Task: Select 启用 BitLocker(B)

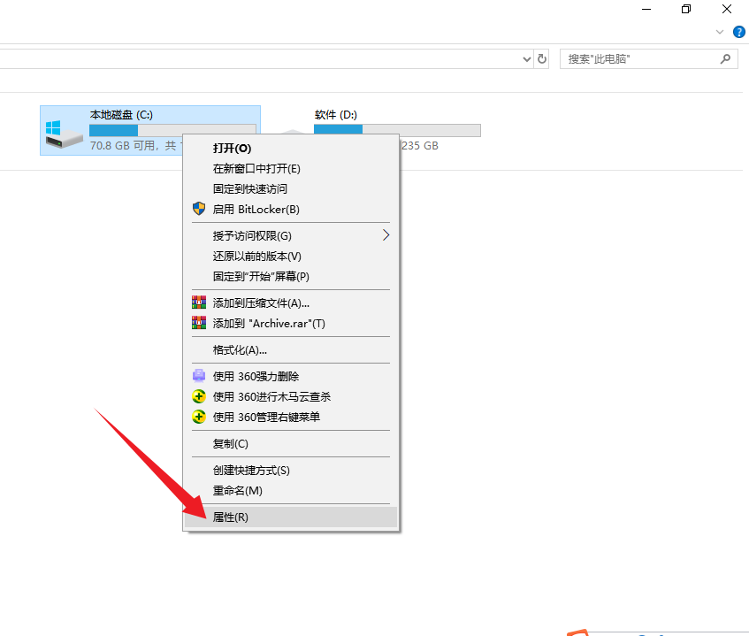Action: 291,210
